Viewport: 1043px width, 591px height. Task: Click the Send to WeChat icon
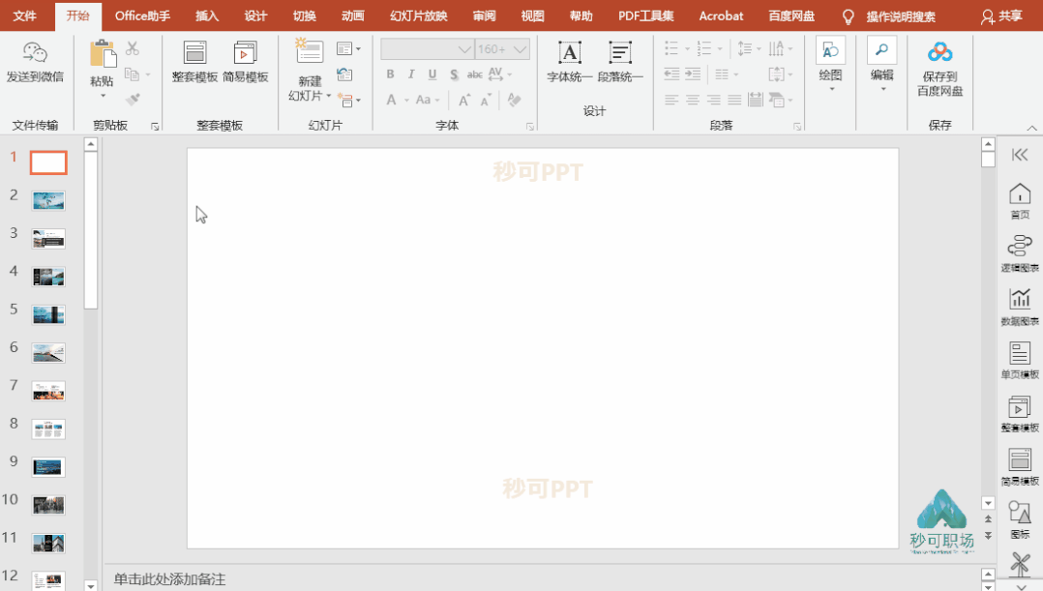[35, 52]
